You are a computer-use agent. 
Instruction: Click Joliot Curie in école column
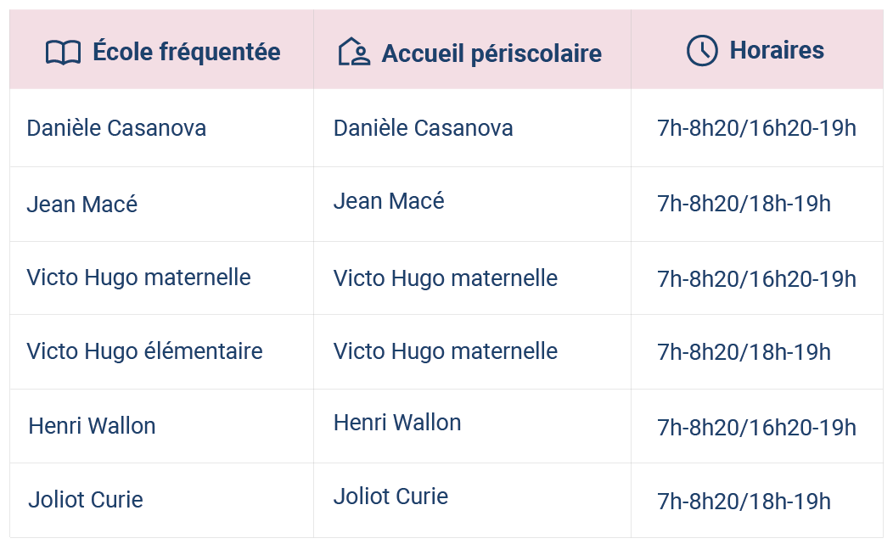coord(86,500)
